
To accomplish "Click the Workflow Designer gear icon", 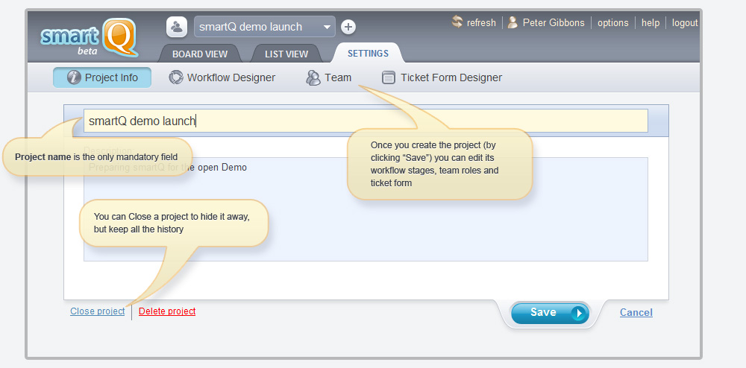I will pos(176,77).
